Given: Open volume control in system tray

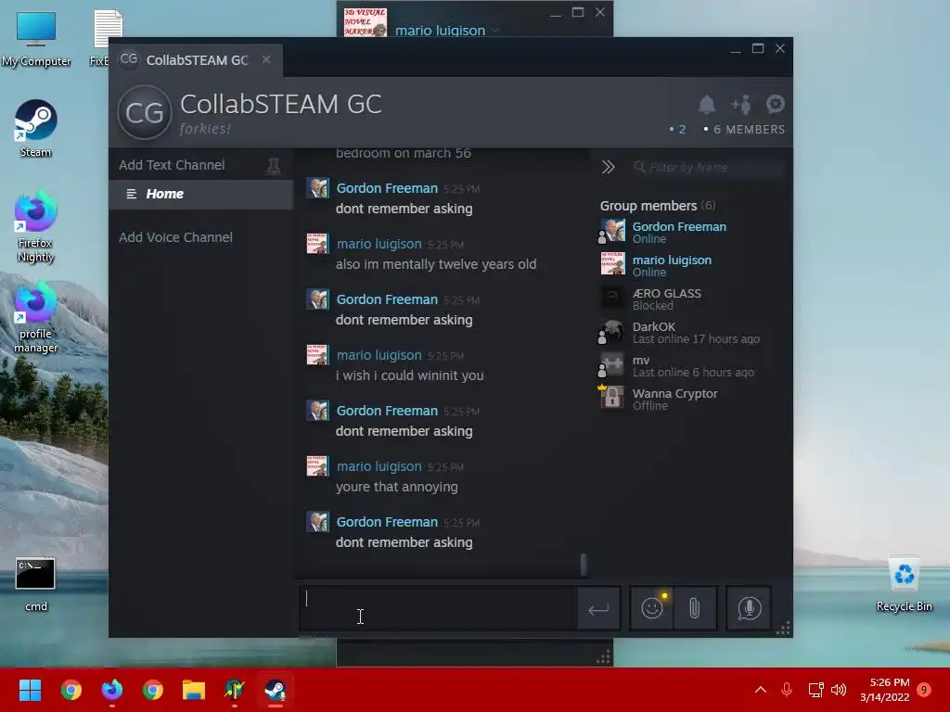Looking at the screenshot, I should coord(839,690).
